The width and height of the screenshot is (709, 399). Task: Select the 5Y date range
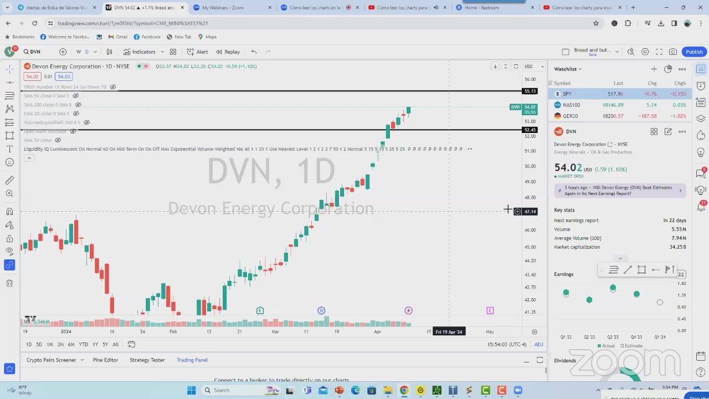[105, 345]
